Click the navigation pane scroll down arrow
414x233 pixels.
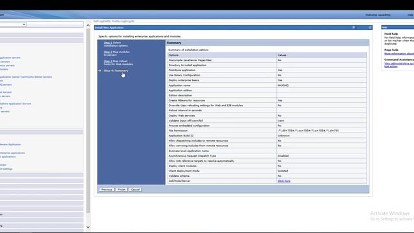click(88, 227)
